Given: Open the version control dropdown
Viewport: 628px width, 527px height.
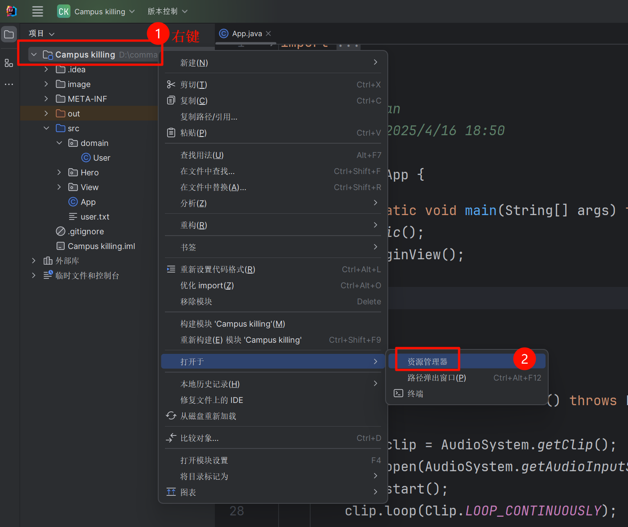Looking at the screenshot, I should pos(167,12).
